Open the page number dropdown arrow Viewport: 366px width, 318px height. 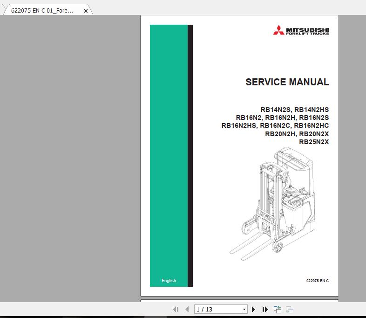click(x=244, y=309)
